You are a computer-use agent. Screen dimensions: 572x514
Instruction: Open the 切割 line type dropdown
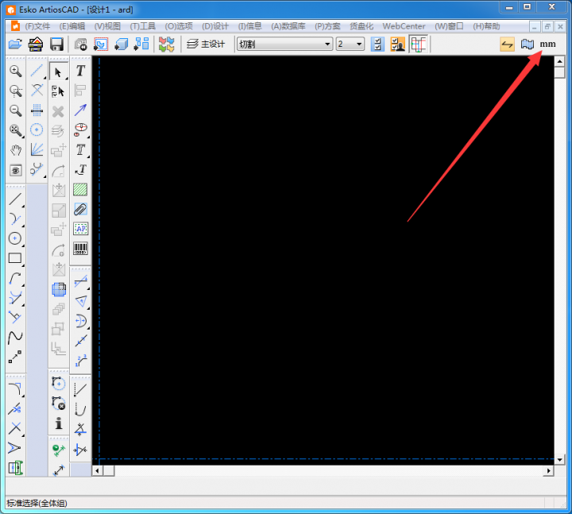pyautogui.click(x=284, y=44)
